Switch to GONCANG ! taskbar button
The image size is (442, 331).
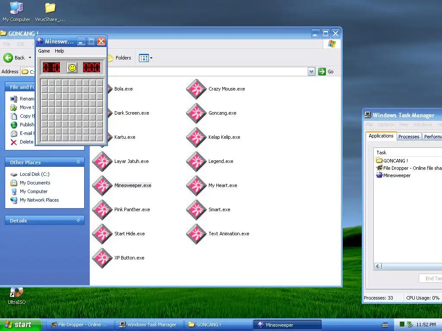(x=218, y=325)
